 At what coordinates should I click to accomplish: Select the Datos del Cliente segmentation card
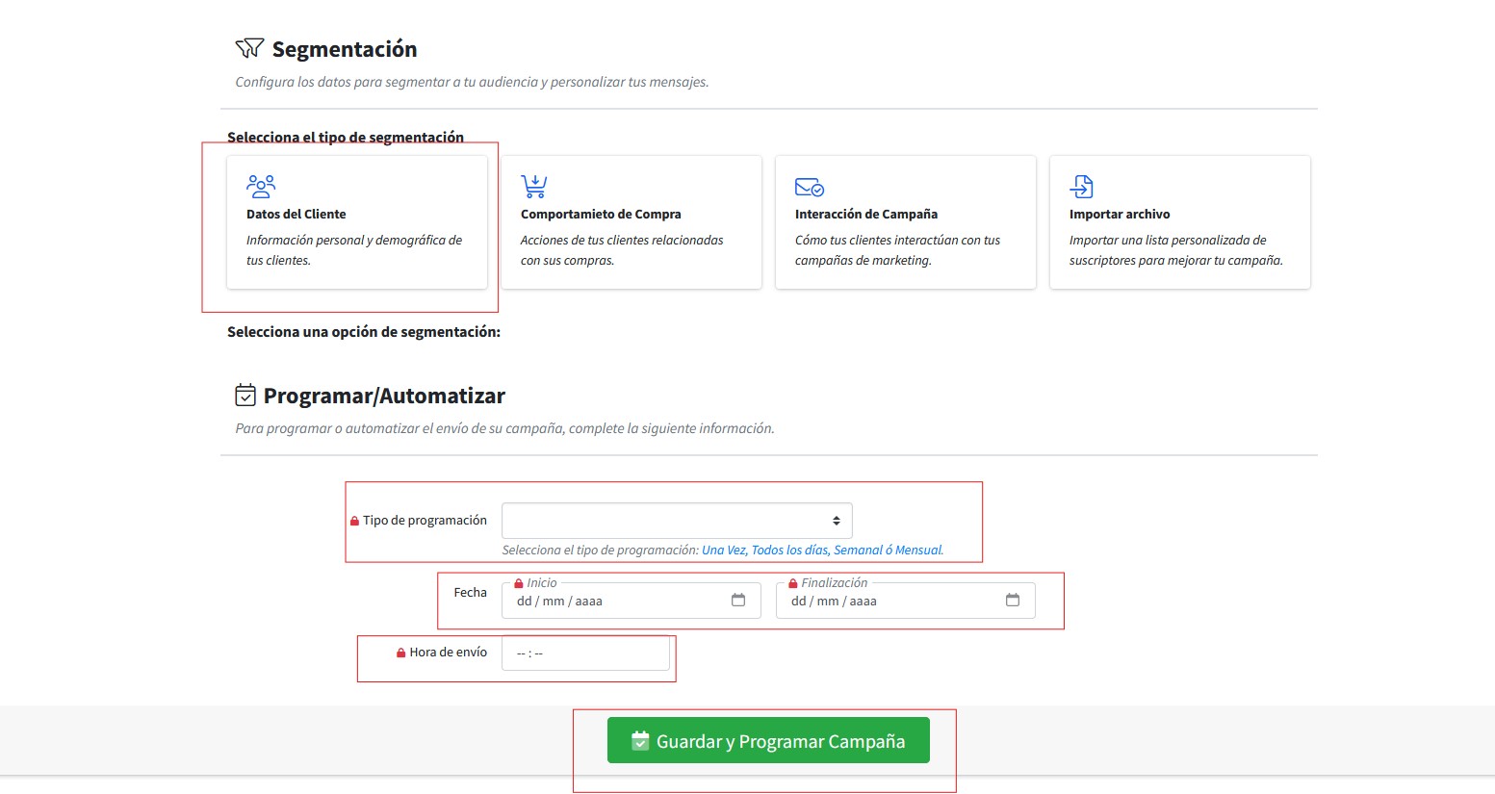point(356,222)
